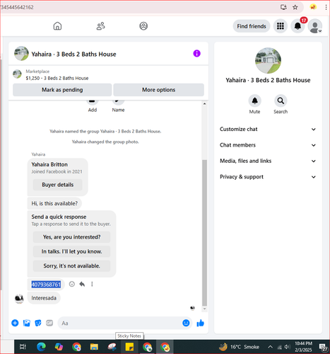This screenshot has height=354, width=330.
Task: Open Copilot from the taskbar
Action: click(x=59, y=347)
